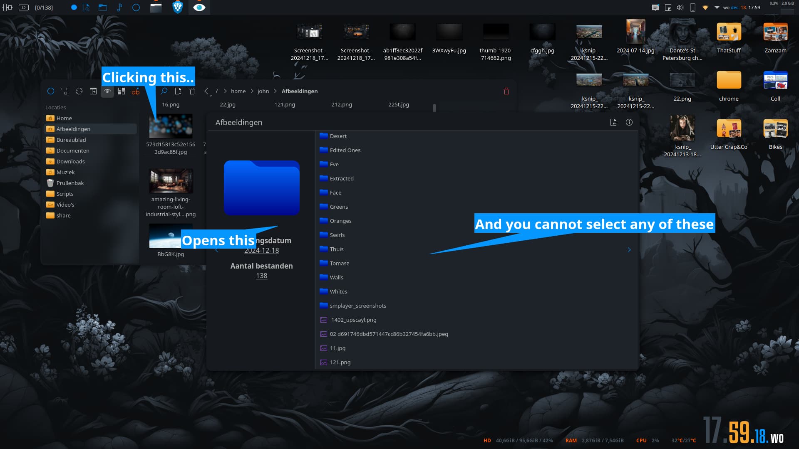Click the music note launcher in top panel
The image size is (799, 449).
(119, 7)
